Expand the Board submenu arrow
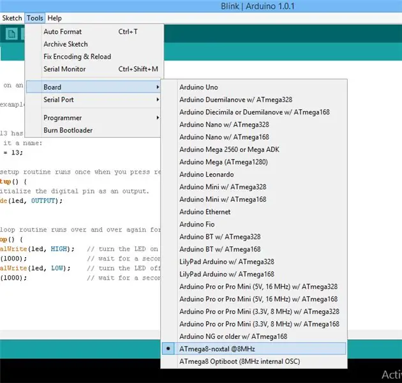 (158, 87)
